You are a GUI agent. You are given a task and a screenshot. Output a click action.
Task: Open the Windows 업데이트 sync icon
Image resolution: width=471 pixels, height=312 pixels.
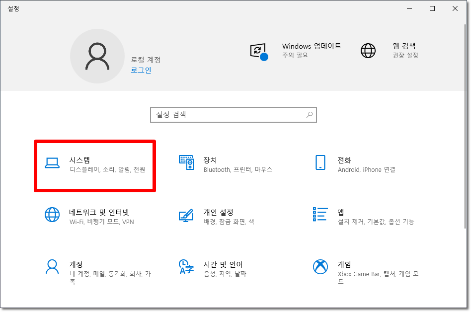259,52
